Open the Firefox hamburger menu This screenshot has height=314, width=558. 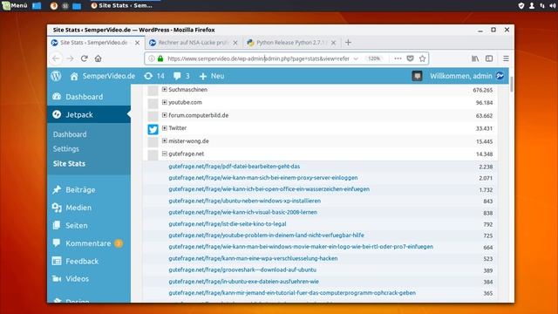click(x=506, y=58)
